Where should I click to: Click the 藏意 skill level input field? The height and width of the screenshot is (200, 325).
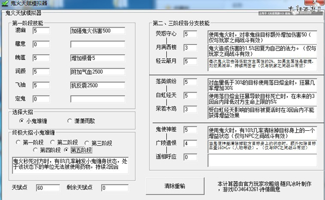pyautogui.click(x=41, y=44)
